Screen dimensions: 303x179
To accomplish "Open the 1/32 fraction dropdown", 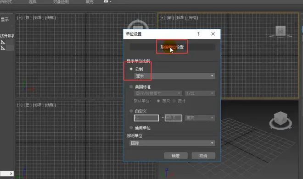I will [x=200, y=93].
